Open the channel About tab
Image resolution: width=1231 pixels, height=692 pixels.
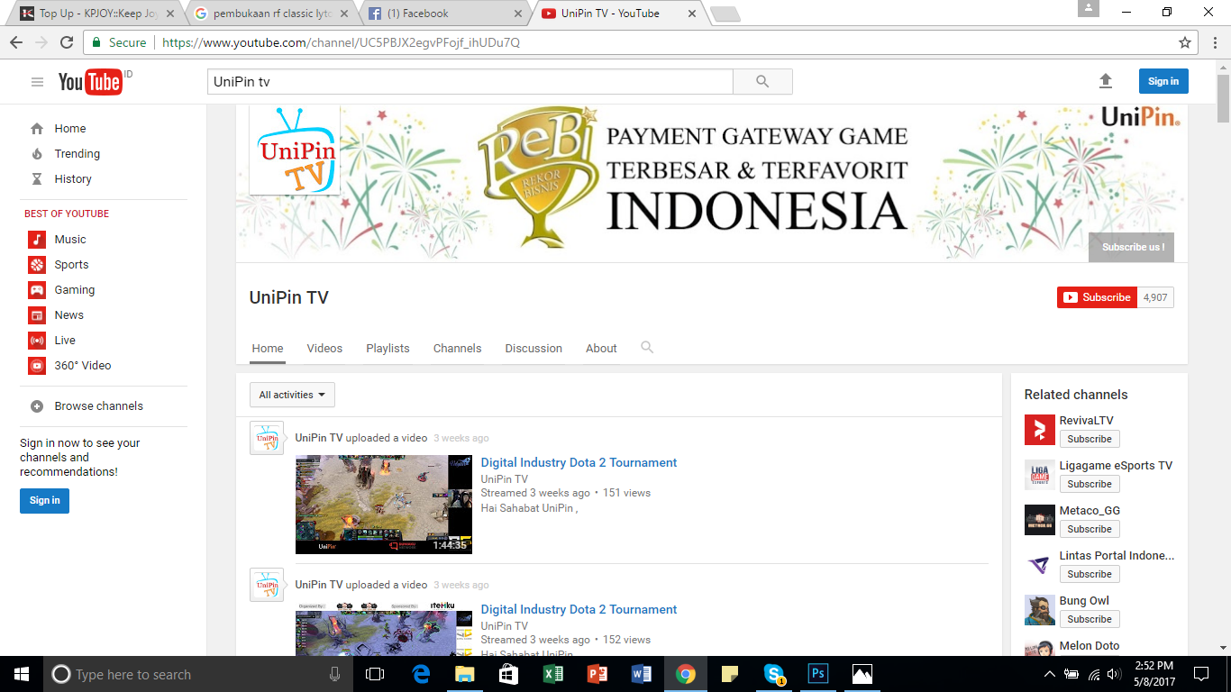pos(601,349)
